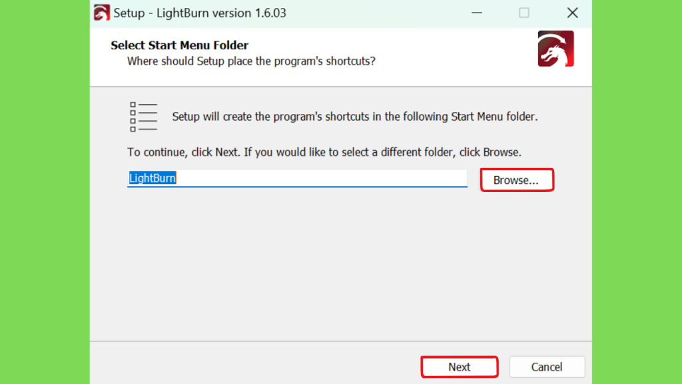Click the highlighted LightBurn text in folder field
Viewport: 682px width, 384px height.
click(153, 178)
